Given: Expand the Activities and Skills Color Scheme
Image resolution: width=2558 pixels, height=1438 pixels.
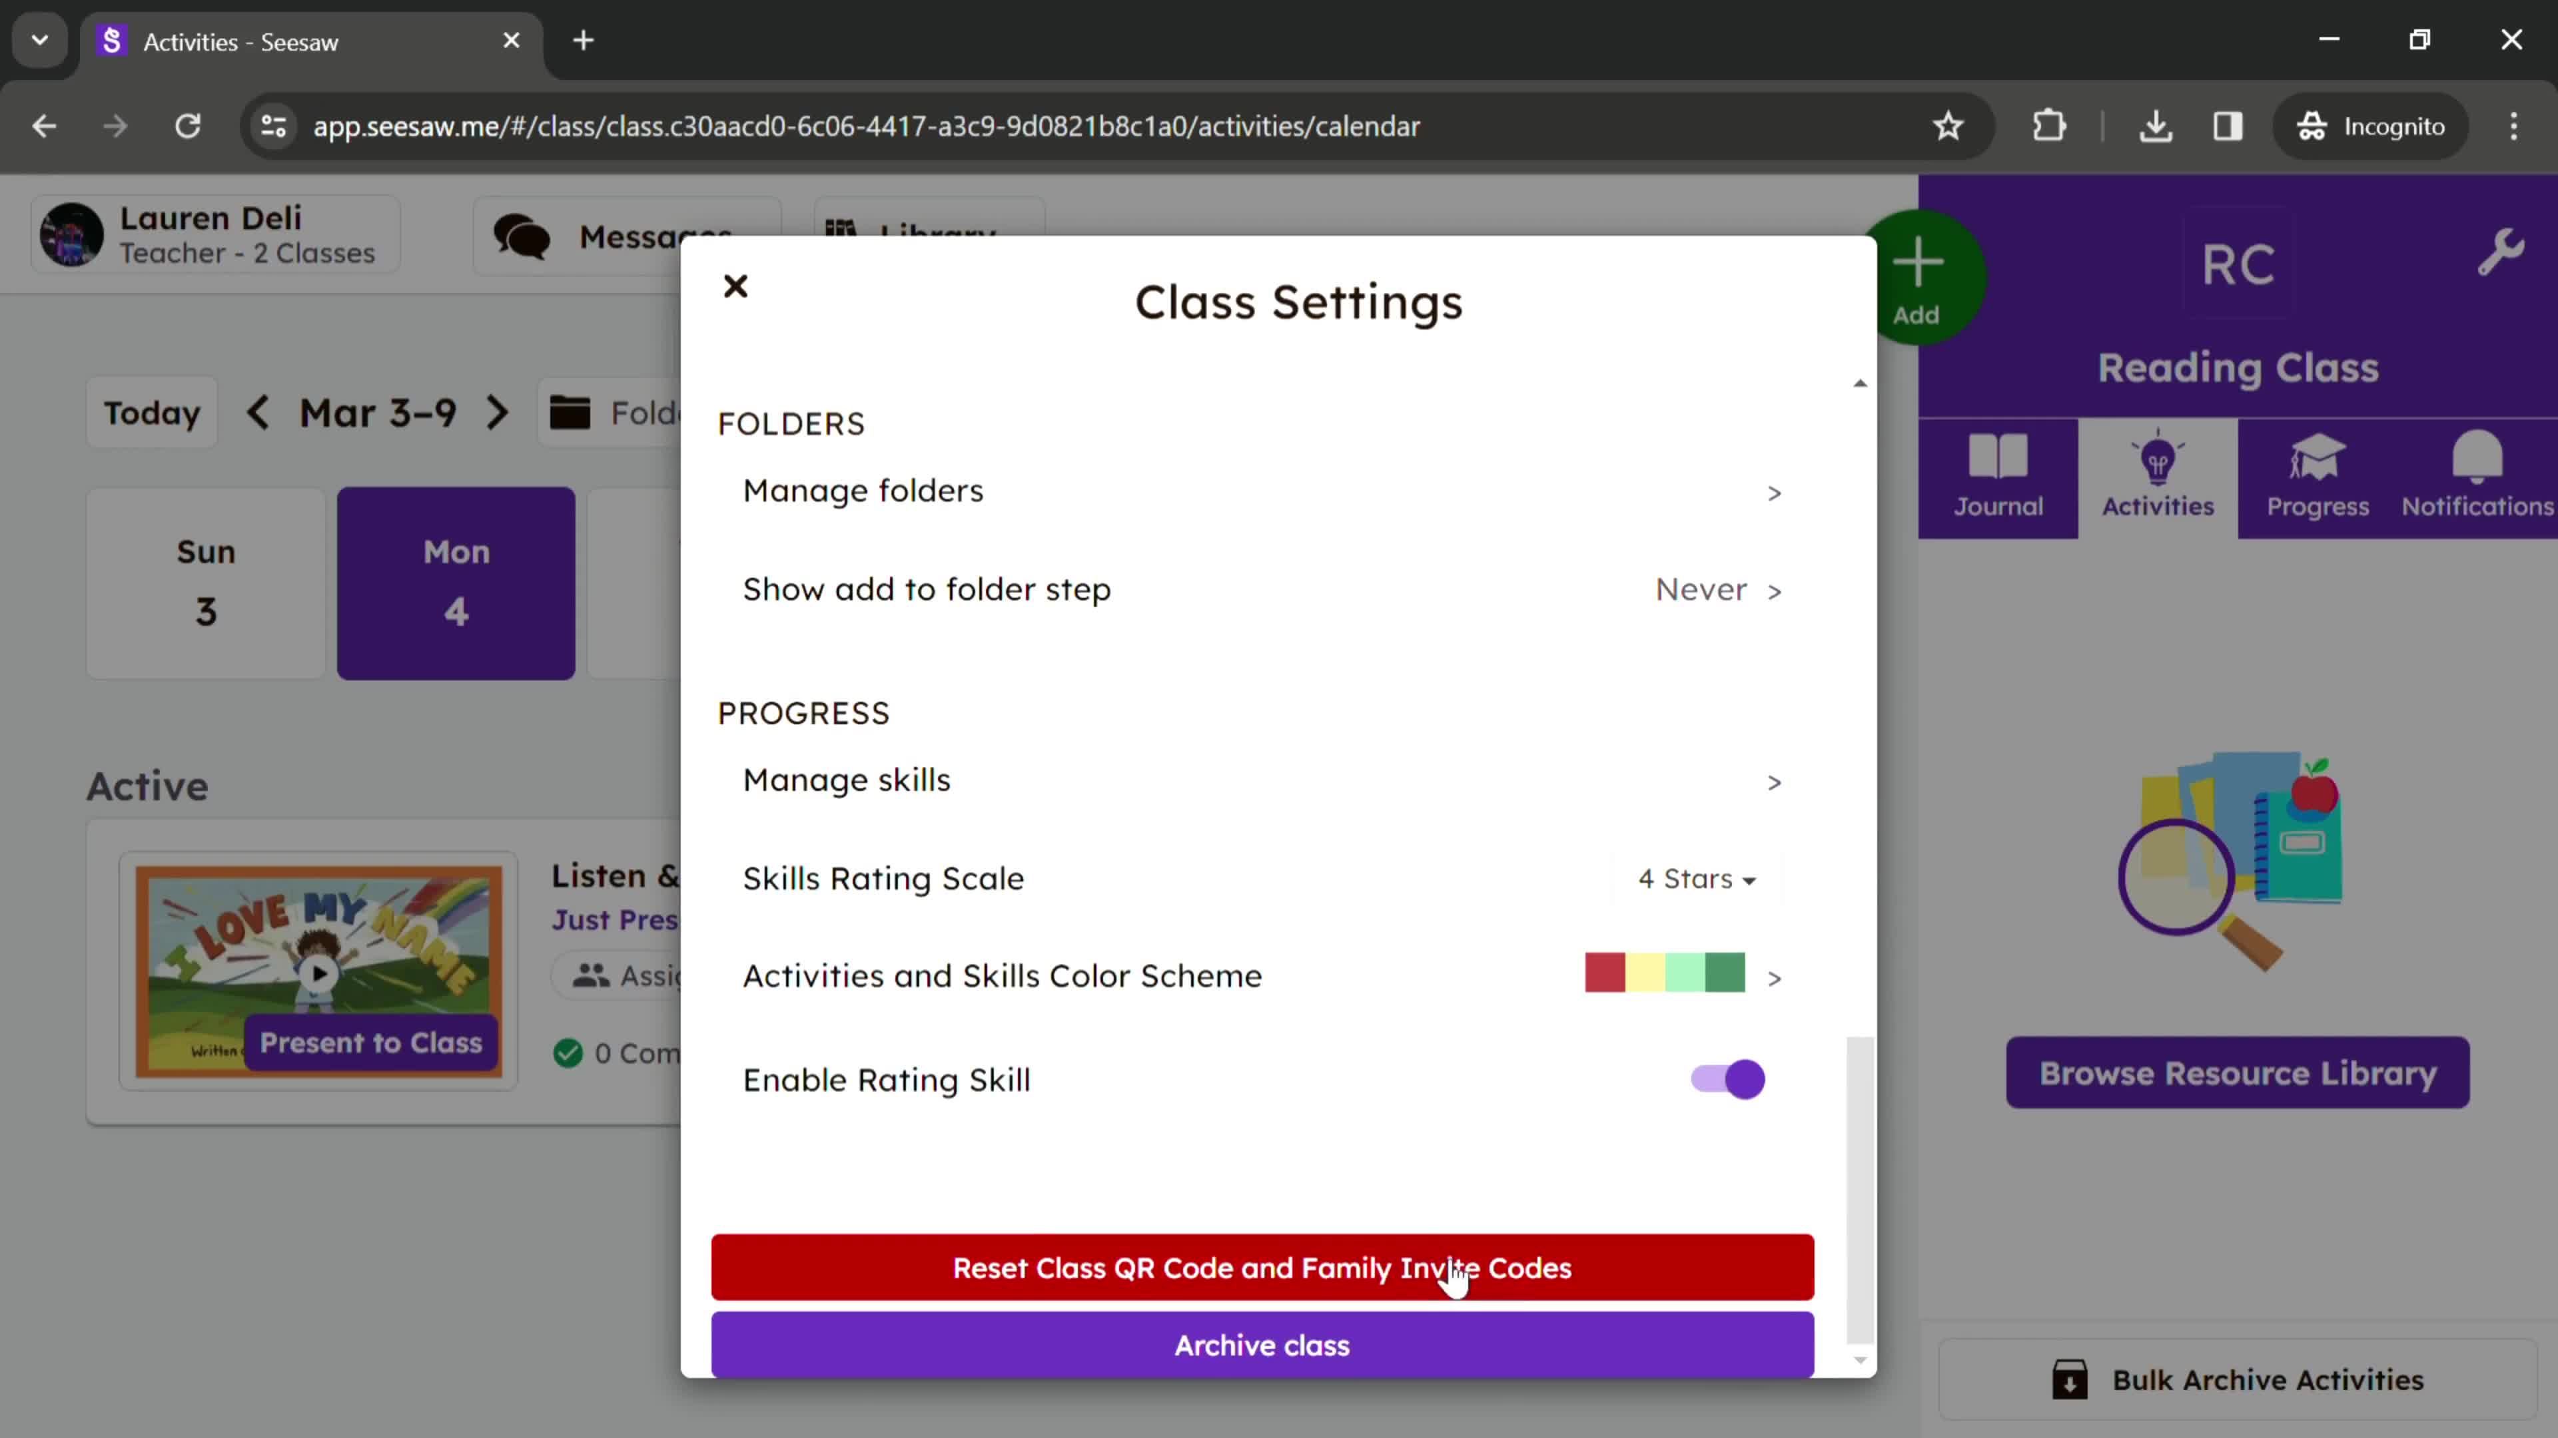Looking at the screenshot, I should coord(1773,976).
